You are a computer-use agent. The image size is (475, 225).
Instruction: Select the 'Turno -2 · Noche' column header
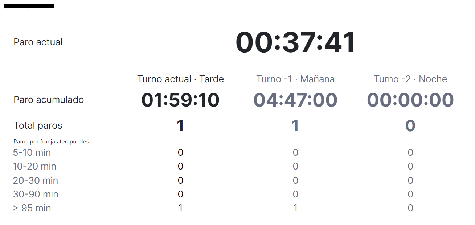410,79
